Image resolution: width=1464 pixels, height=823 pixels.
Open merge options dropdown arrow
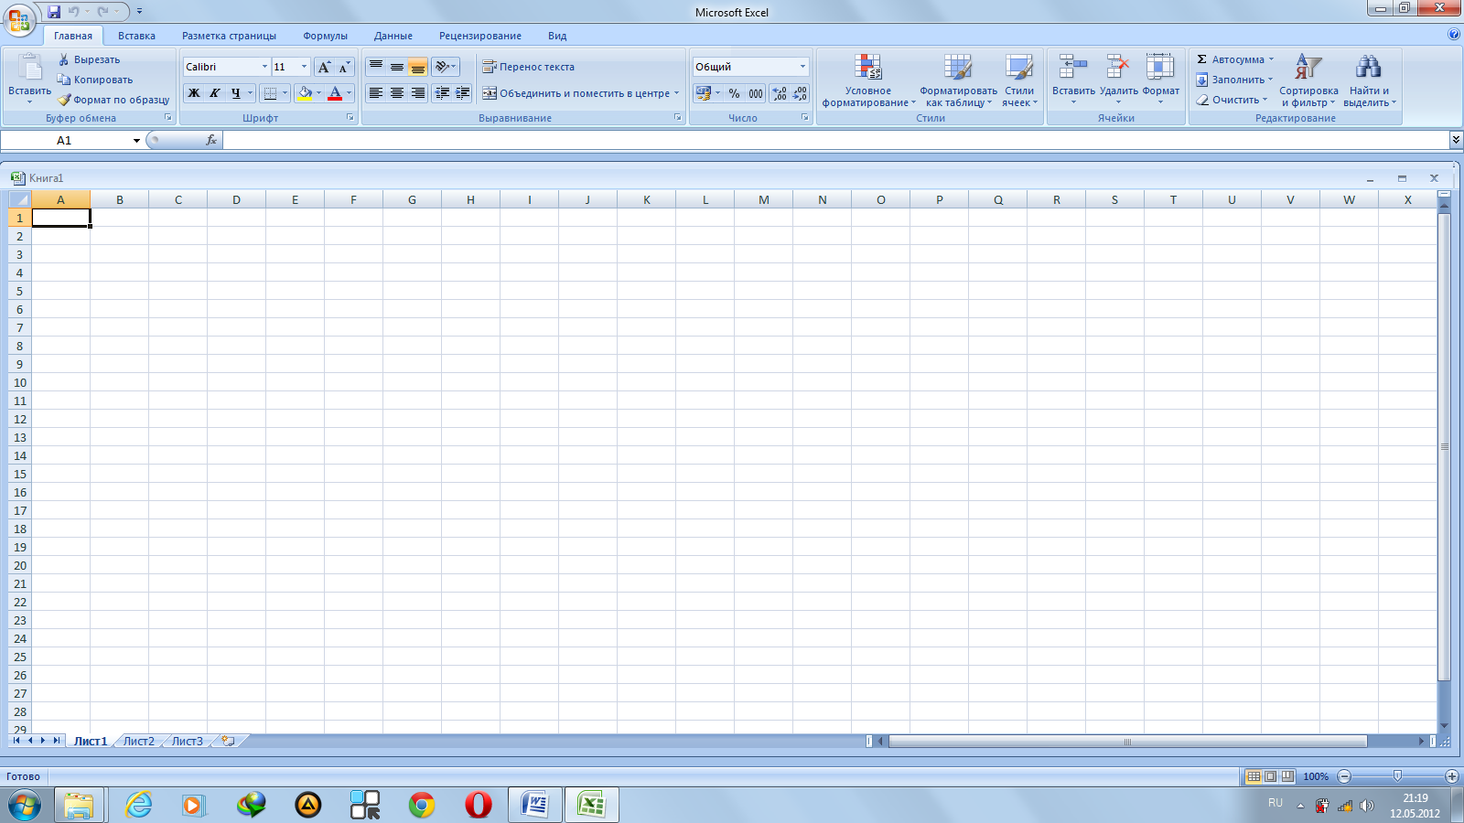(x=677, y=93)
